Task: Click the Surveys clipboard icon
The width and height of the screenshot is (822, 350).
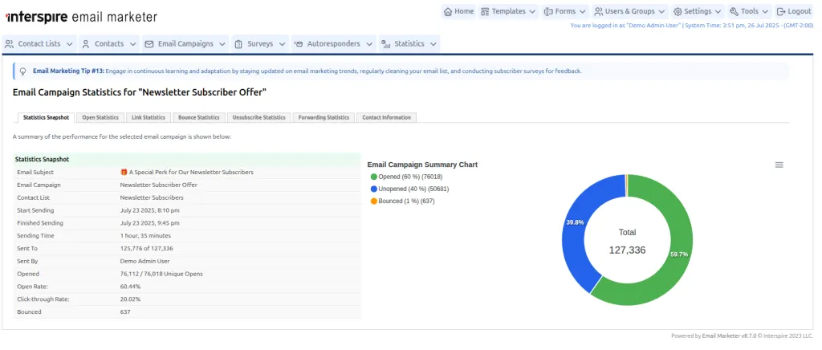Action: (238, 44)
